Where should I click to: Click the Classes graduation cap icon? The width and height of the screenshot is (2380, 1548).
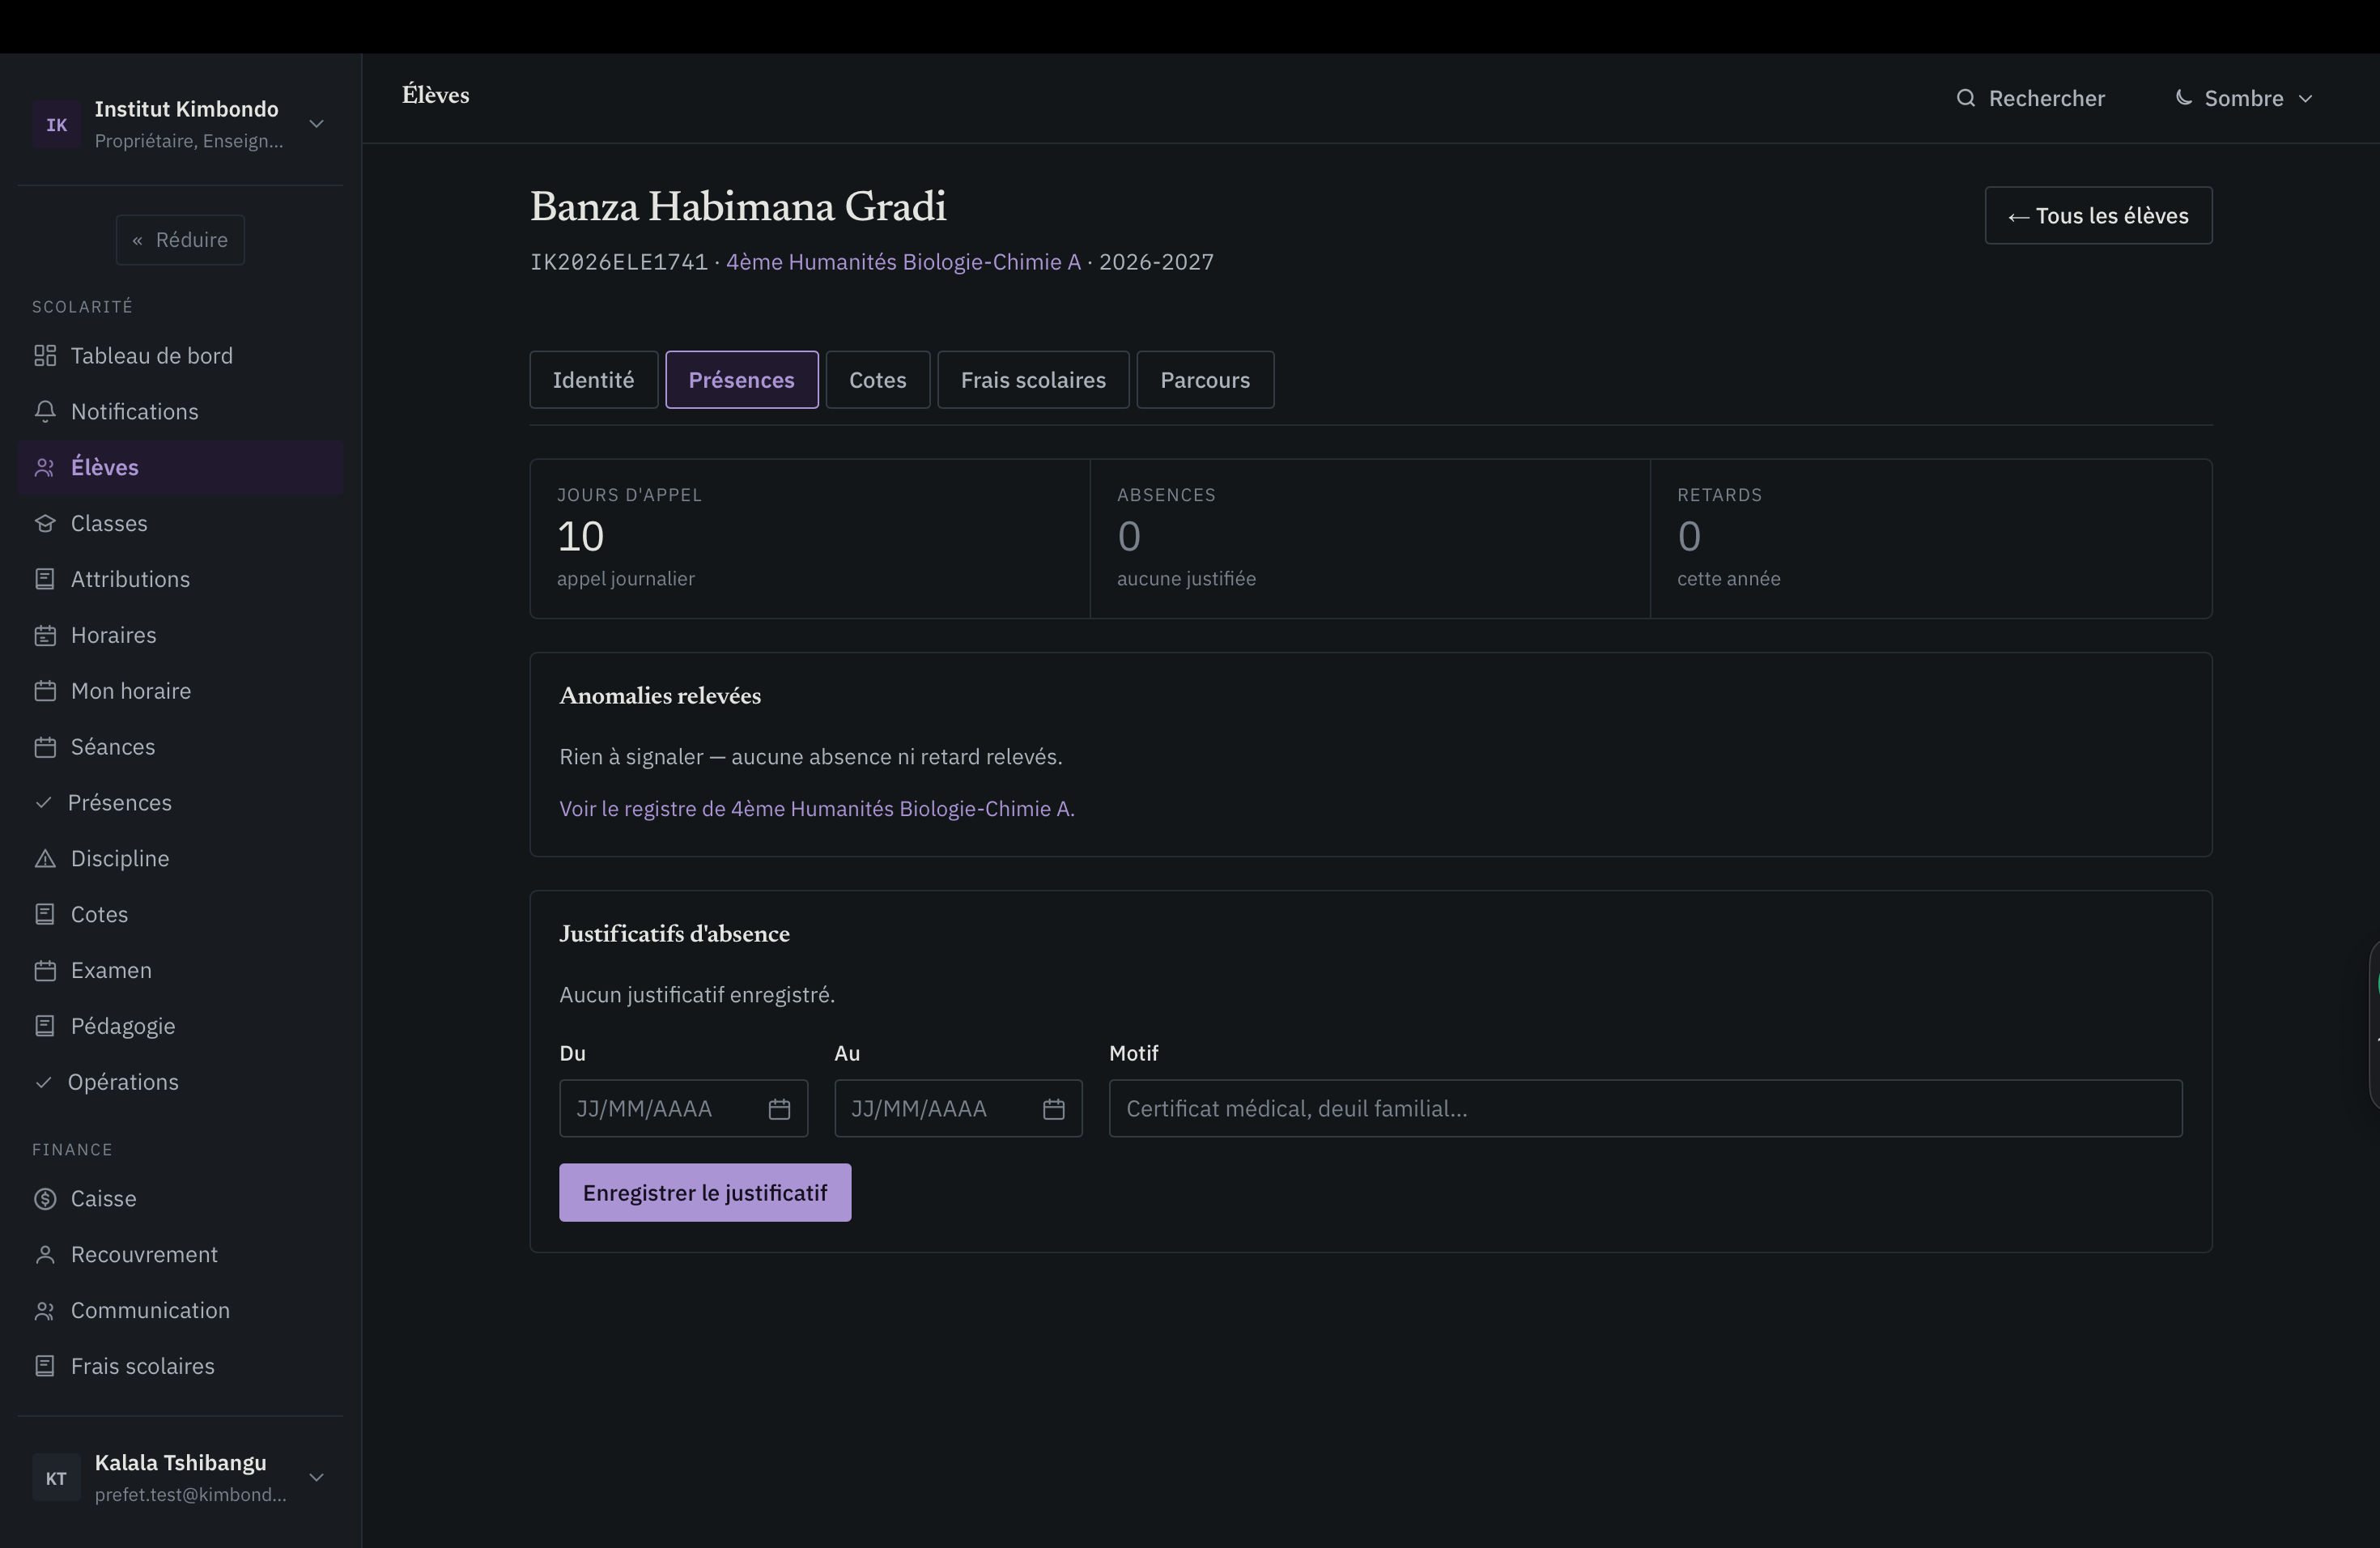(x=45, y=524)
